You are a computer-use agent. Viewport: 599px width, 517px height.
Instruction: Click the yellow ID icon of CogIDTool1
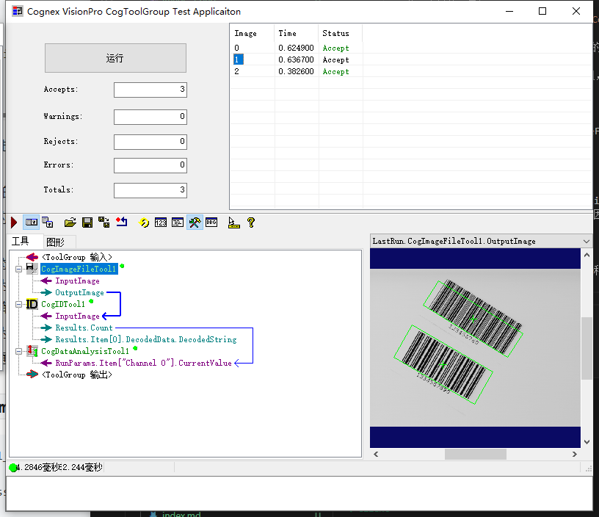32,304
